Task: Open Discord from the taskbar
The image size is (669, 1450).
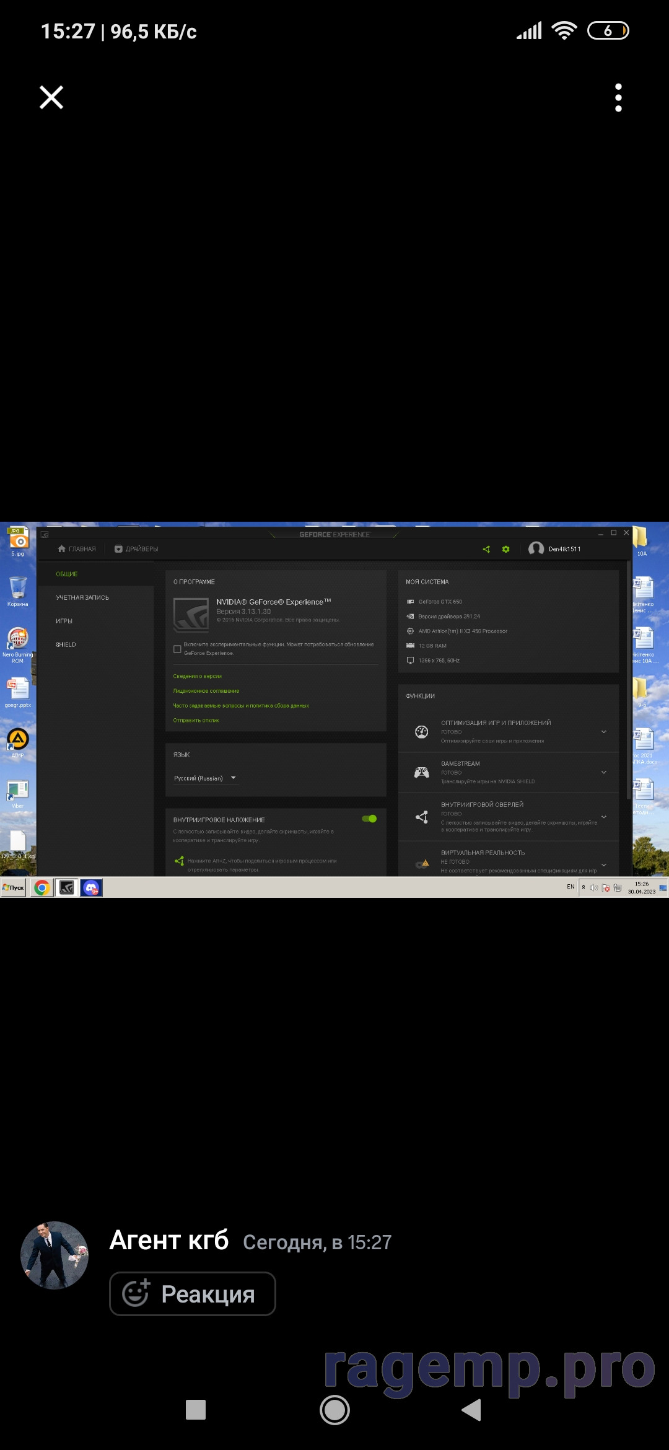Action: click(91, 888)
